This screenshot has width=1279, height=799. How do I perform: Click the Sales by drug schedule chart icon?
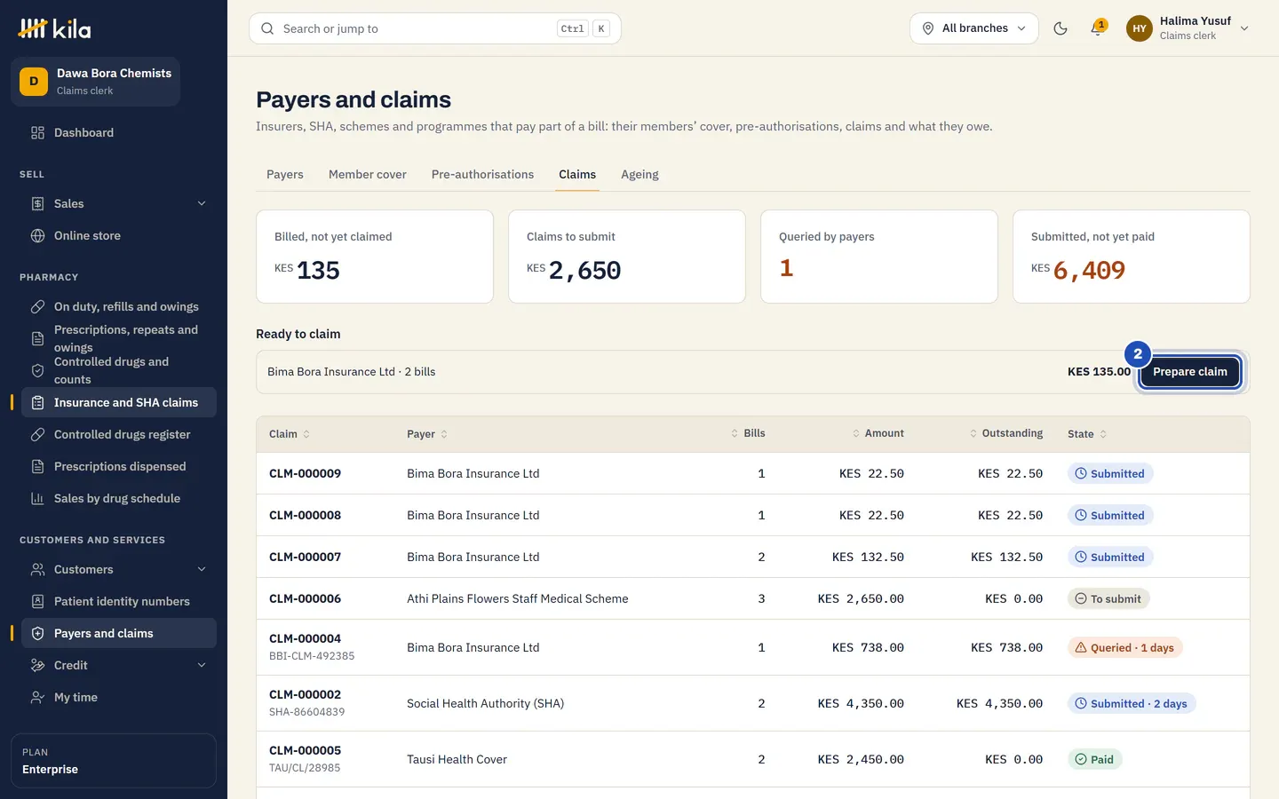37,499
